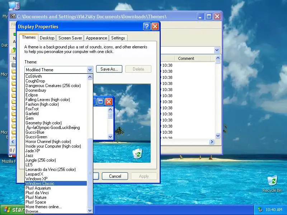Select the Jazz theme

click(56, 156)
